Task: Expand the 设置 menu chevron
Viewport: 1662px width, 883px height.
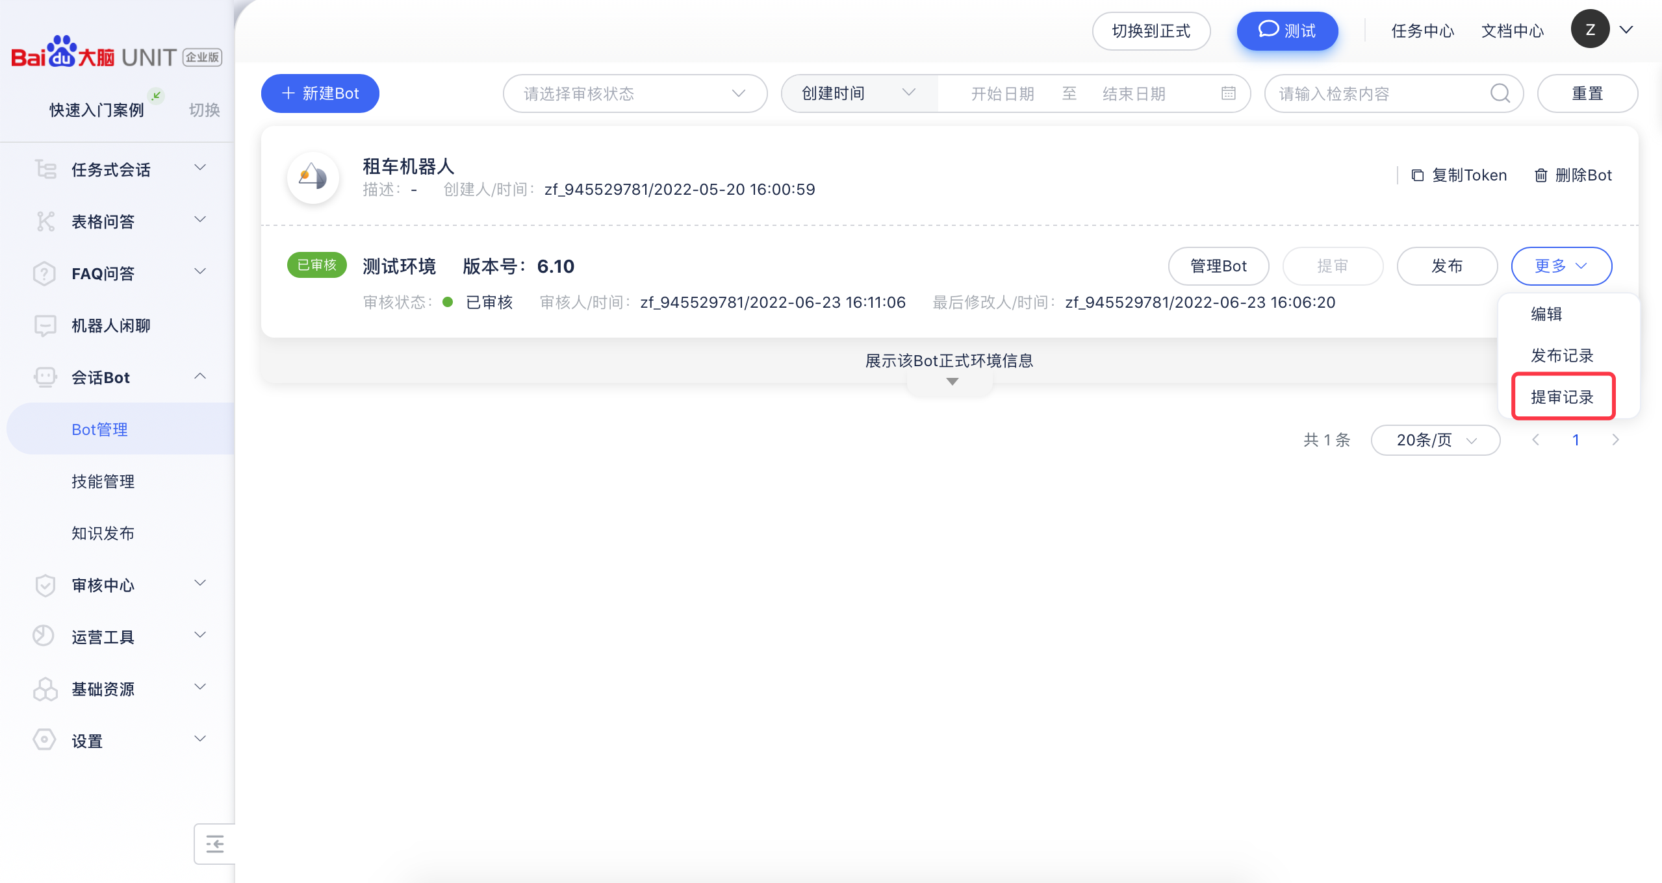Action: coord(200,739)
